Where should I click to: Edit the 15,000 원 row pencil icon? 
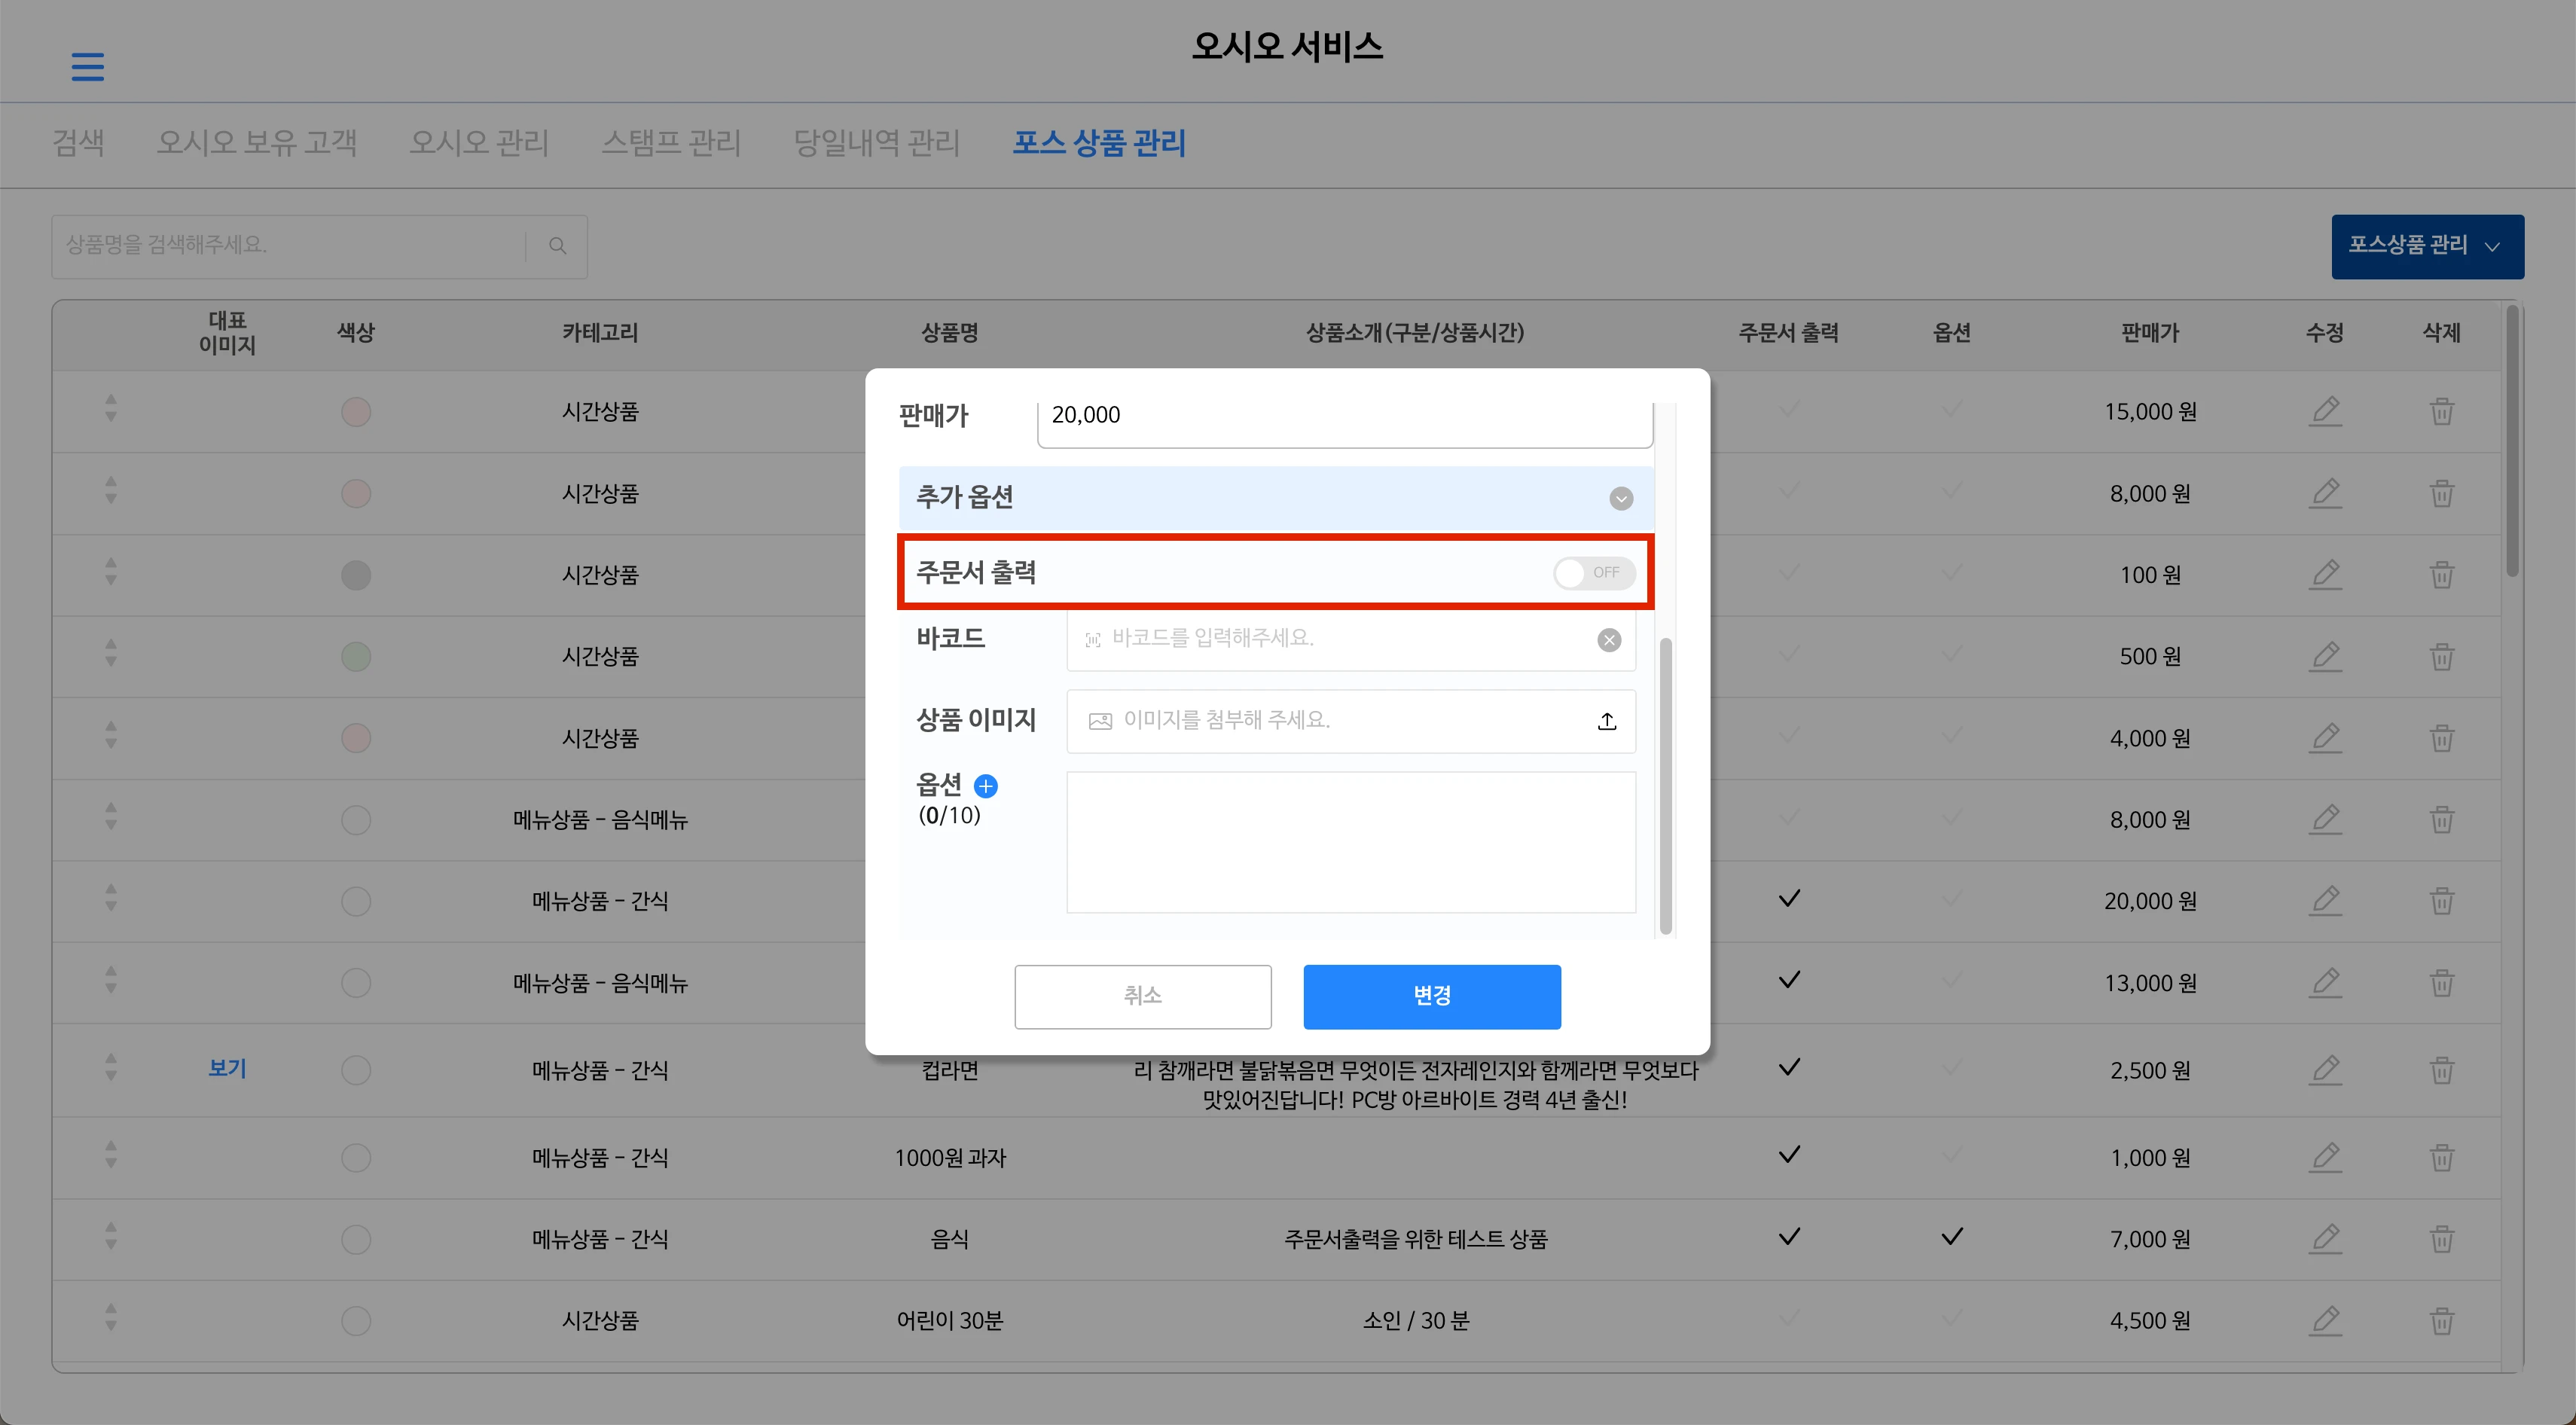pyautogui.click(x=2325, y=411)
